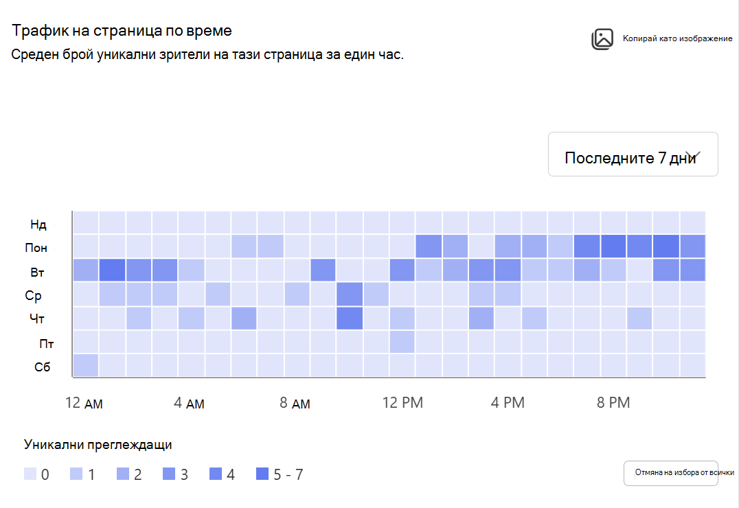Screen dimensions: 739x508
Task: Click 'Копирай като изображение' label
Action: click(x=677, y=38)
